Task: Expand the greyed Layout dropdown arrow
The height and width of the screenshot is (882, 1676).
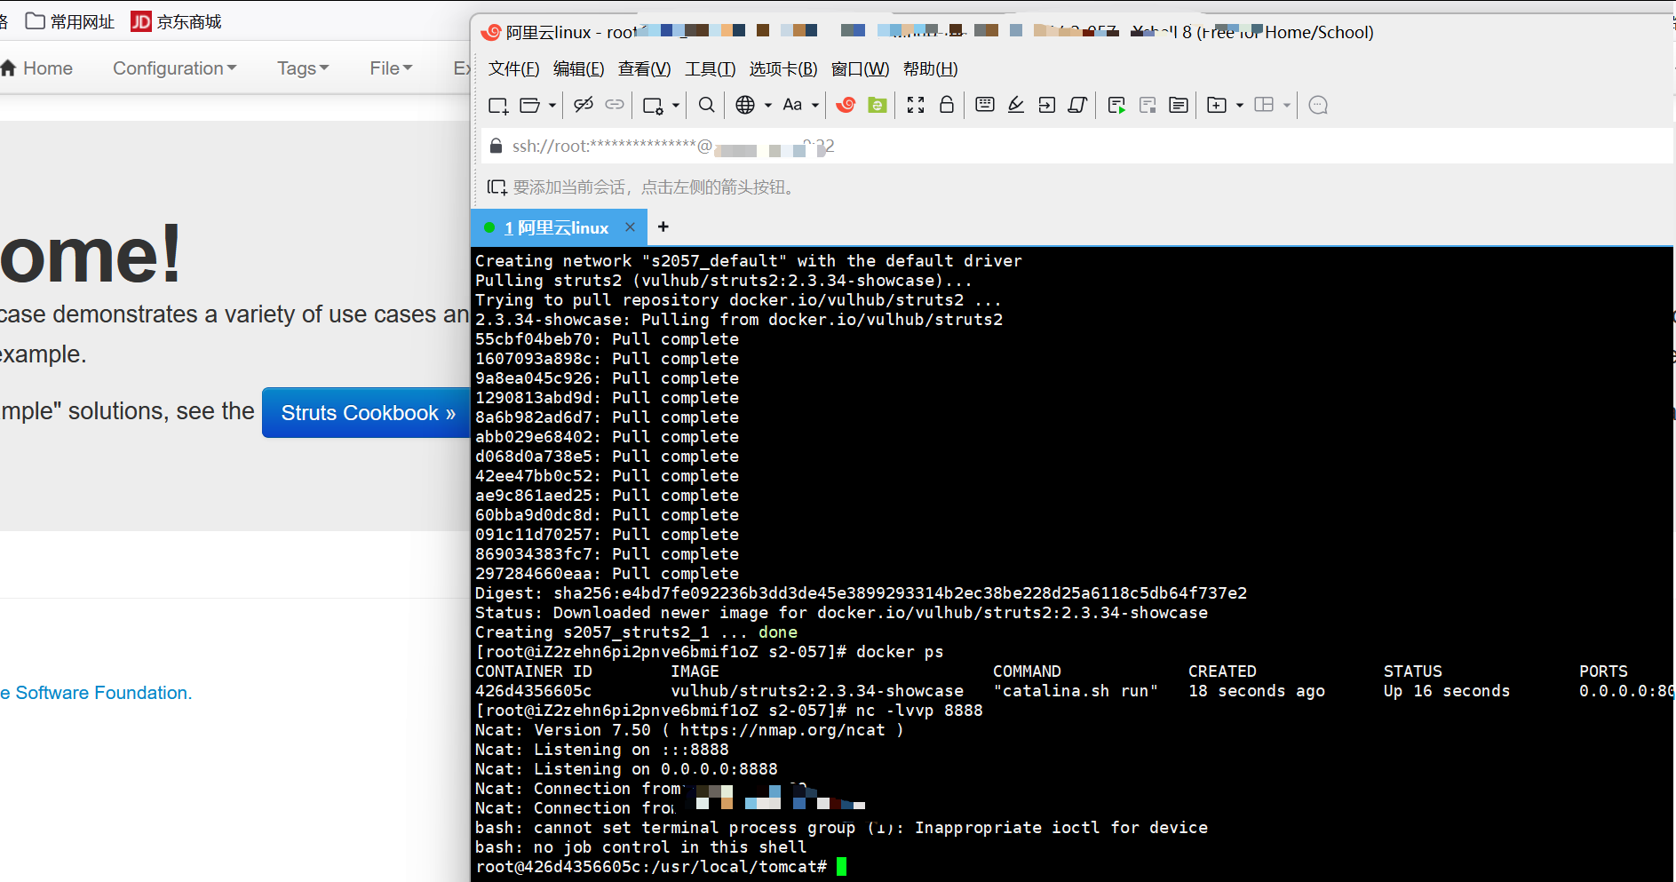Action: tap(1287, 106)
